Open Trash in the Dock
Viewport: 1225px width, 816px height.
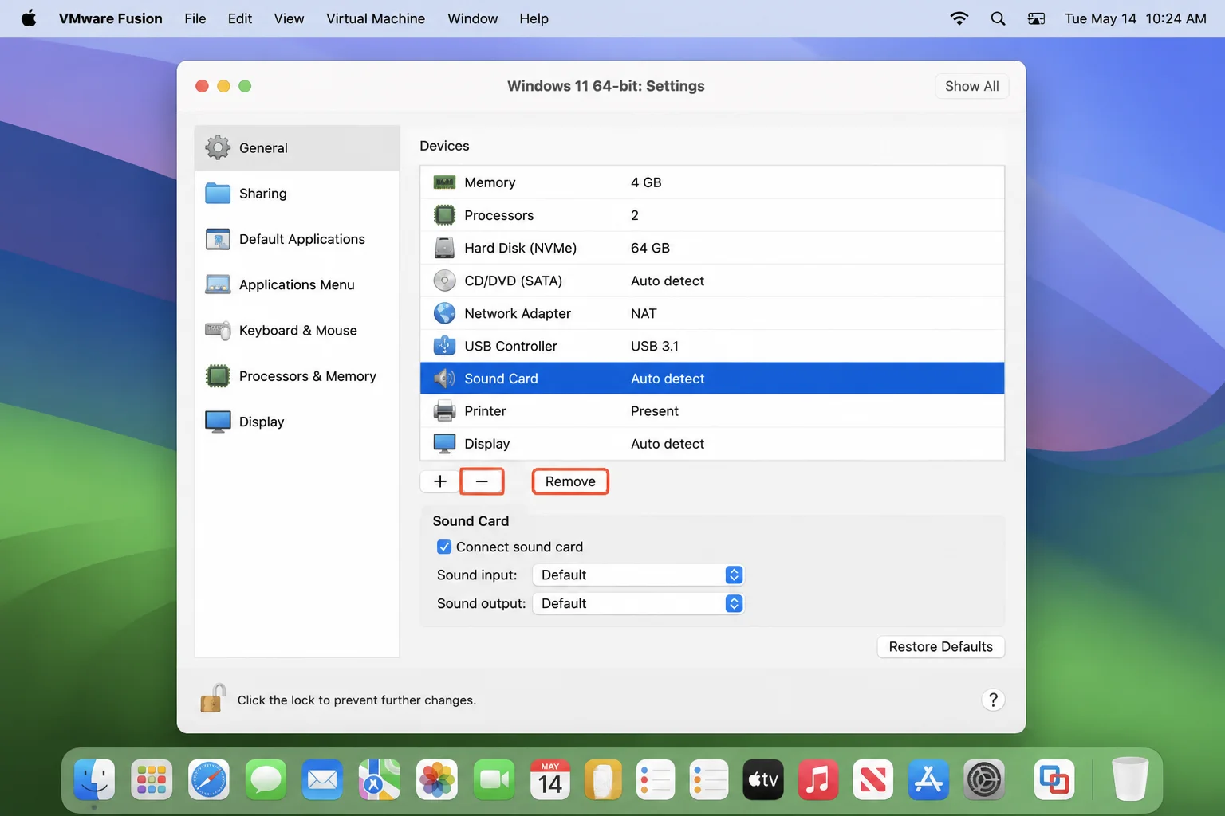(x=1130, y=779)
